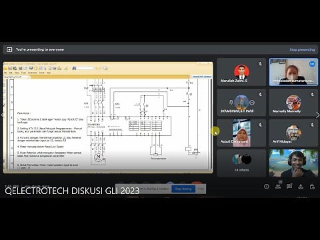Show next page of participant tiles arrow
Image resolution: width=320 pixels, height=240 pixels.
(x=318, y=115)
